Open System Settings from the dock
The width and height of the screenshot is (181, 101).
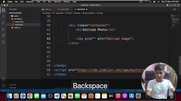coord(138,96)
